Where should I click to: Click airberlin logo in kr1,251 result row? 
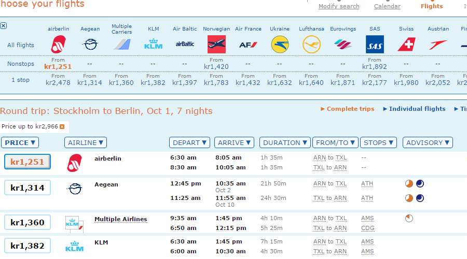tap(74, 163)
